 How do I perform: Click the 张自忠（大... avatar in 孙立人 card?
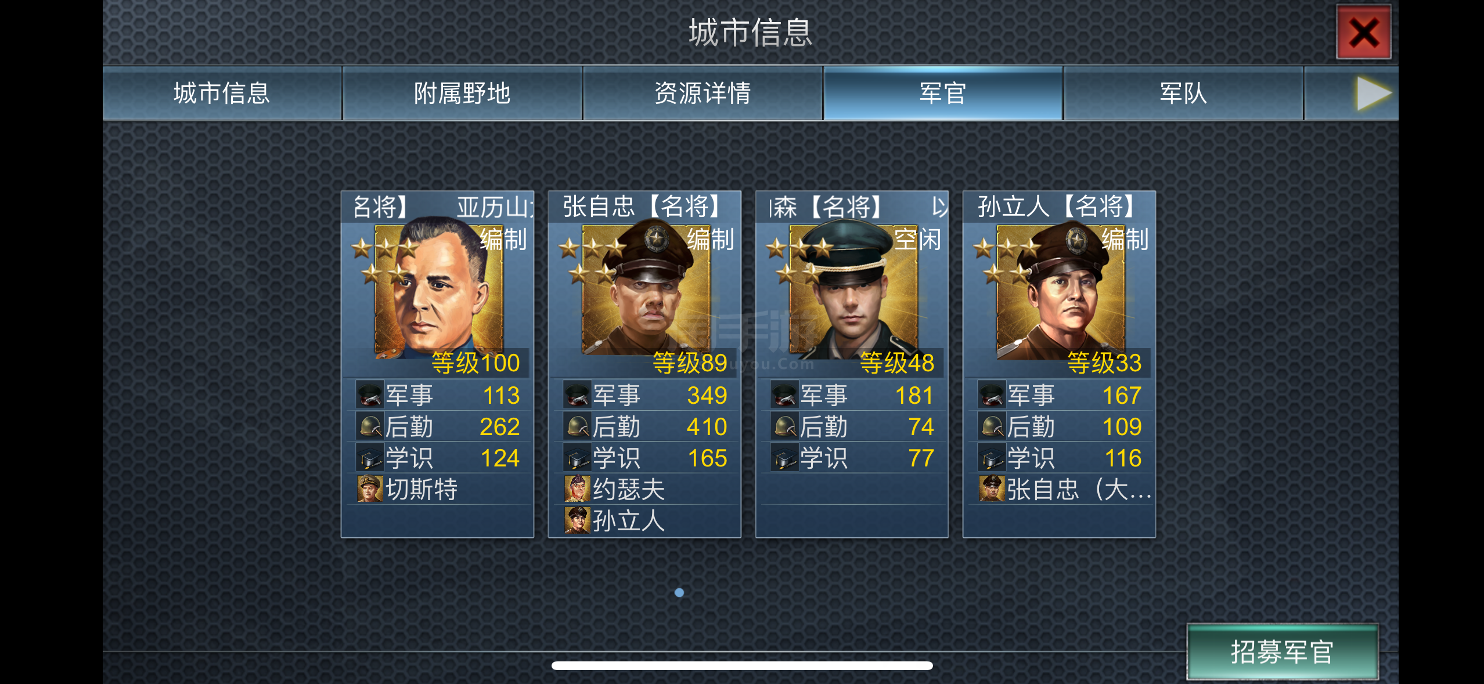coord(992,489)
